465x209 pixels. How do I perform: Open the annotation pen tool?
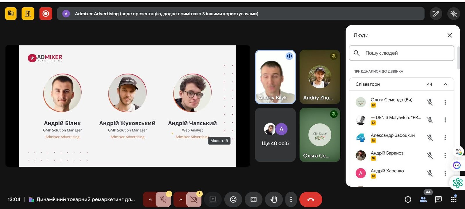tap(436, 13)
